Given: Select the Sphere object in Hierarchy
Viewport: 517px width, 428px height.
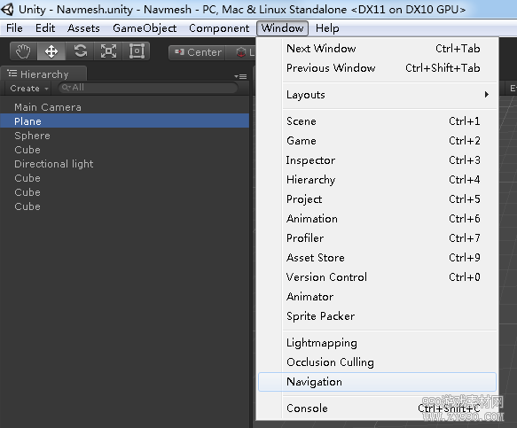Looking at the screenshot, I should (x=125, y=136).
